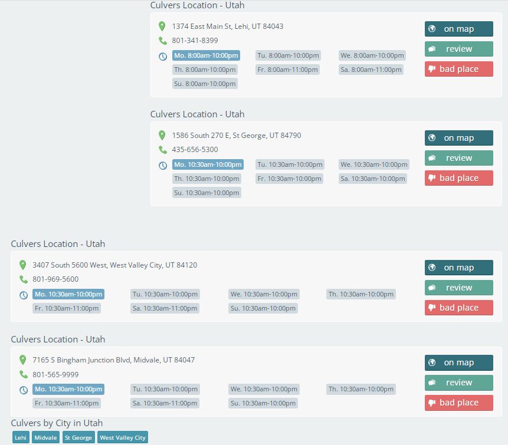Report Midvale location as bad place

pos(459,403)
